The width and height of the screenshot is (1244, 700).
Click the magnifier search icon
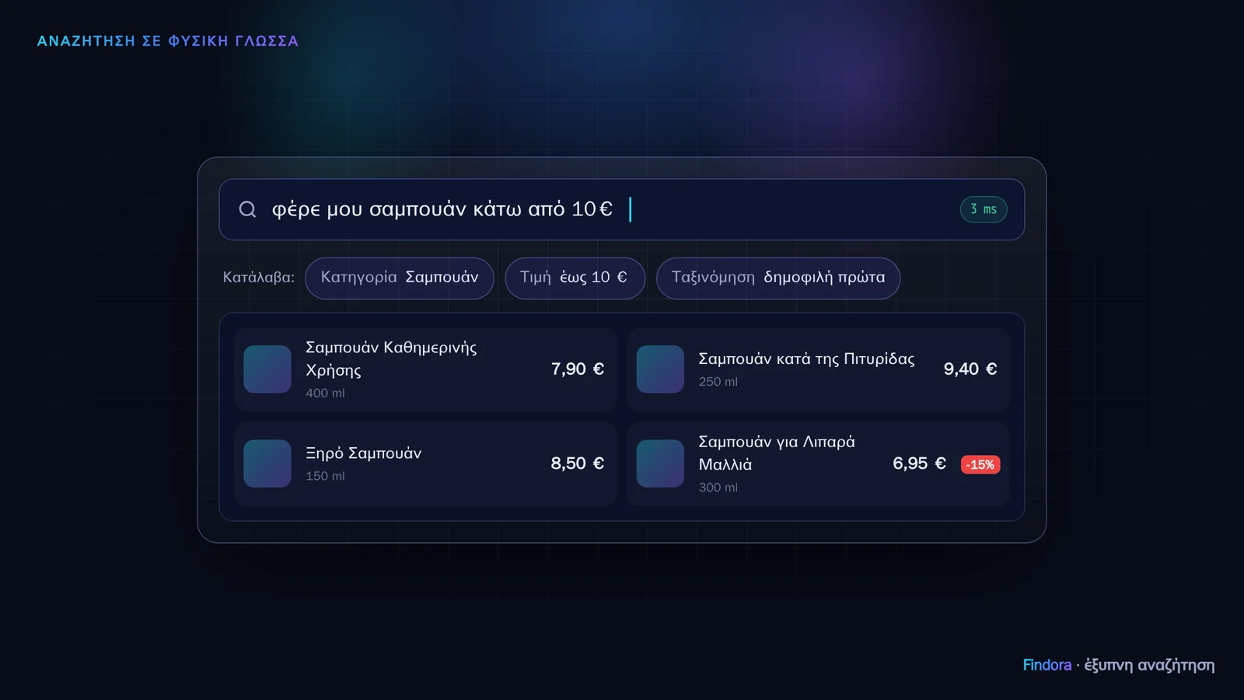pyautogui.click(x=247, y=209)
